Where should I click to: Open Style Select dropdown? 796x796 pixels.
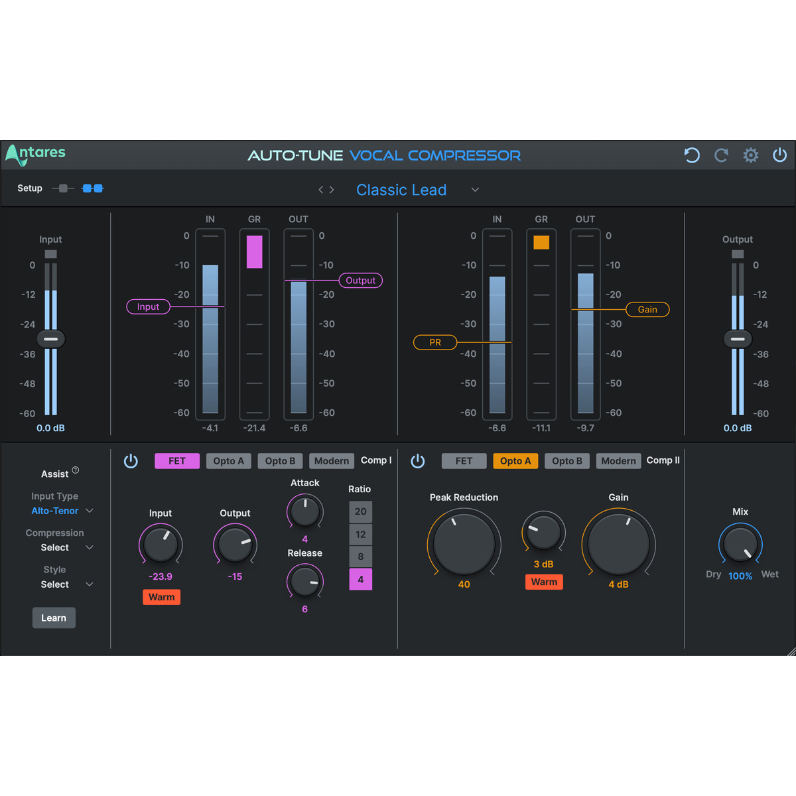click(66, 584)
